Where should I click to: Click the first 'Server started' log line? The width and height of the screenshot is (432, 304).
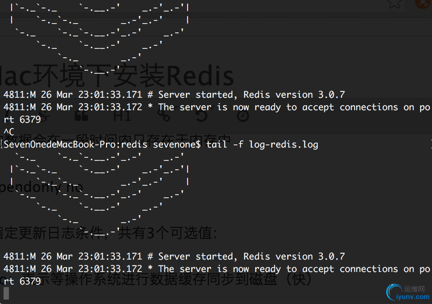[174, 95]
